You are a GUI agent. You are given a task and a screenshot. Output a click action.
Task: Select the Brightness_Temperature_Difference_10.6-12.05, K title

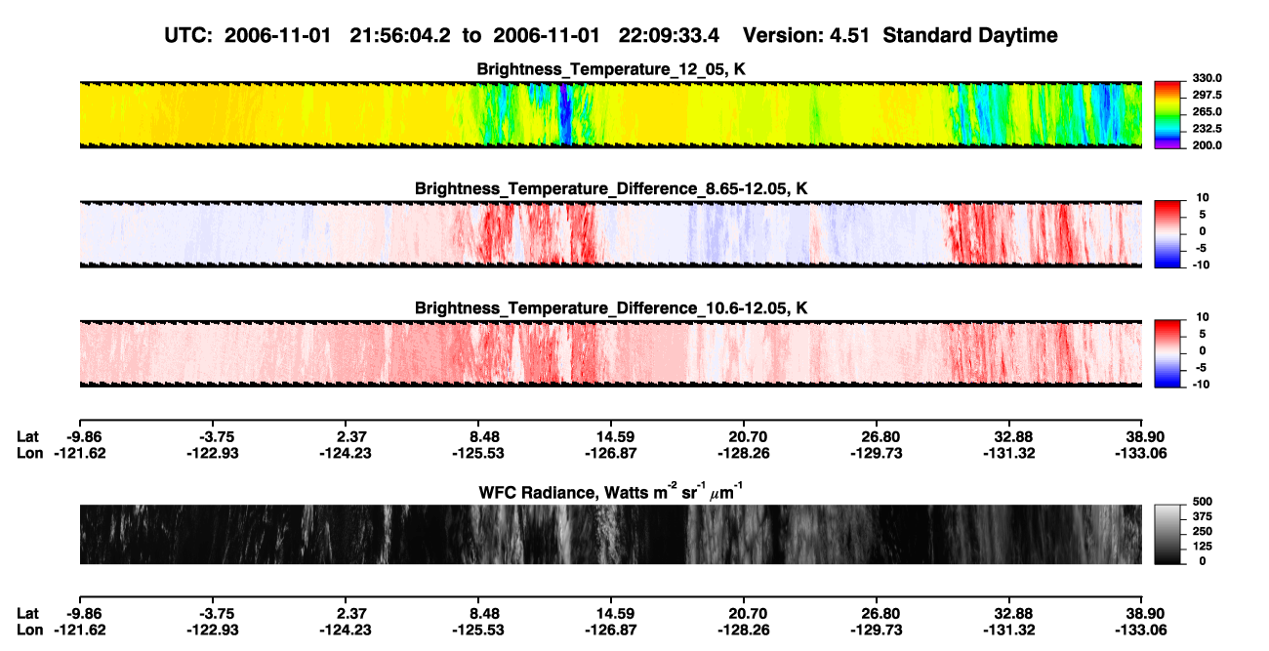[611, 308]
